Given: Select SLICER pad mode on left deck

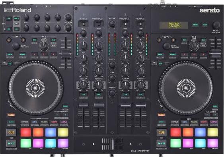Looking at the screenshot, I should (x=54, y=122).
